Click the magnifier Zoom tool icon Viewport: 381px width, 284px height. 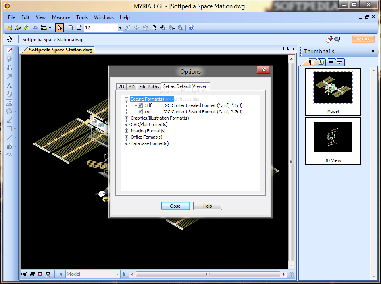[180, 28]
